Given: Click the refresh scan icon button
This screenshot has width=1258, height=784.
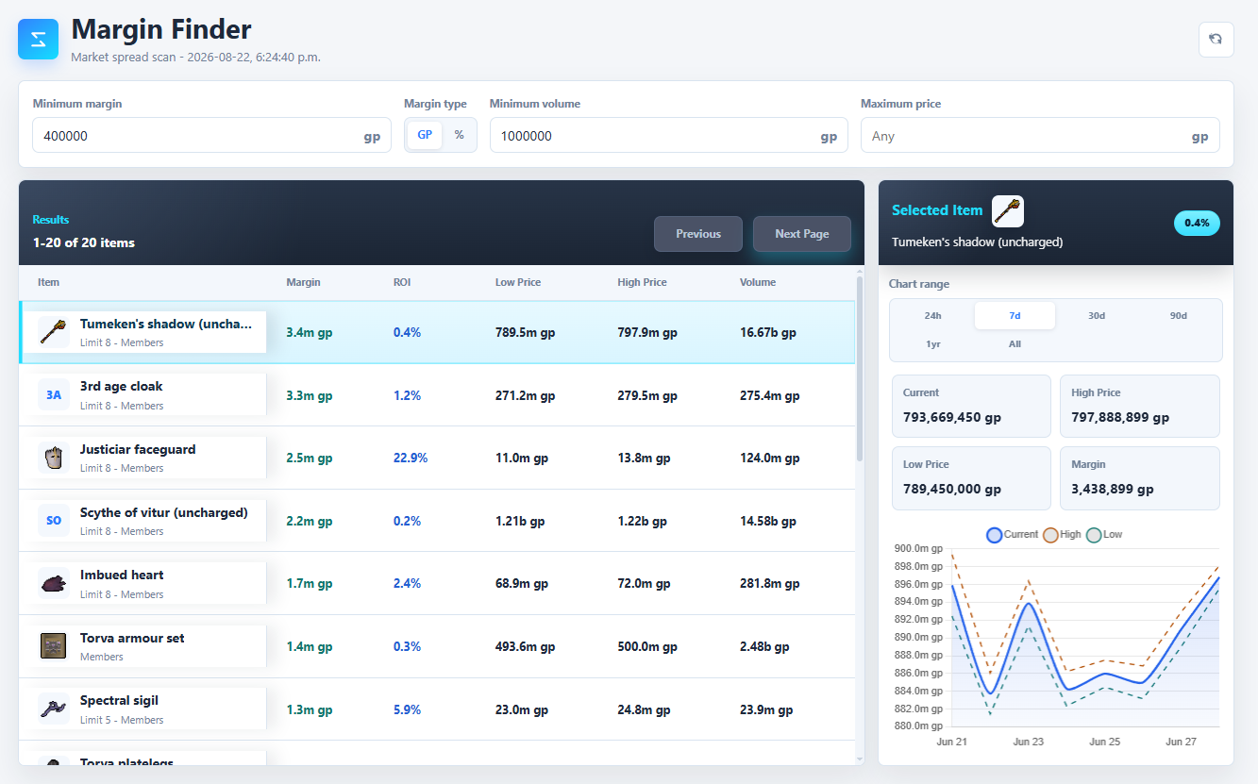Looking at the screenshot, I should point(1216,40).
